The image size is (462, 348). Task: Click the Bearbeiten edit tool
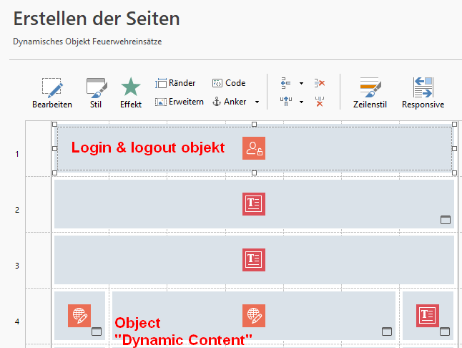point(51,93)
